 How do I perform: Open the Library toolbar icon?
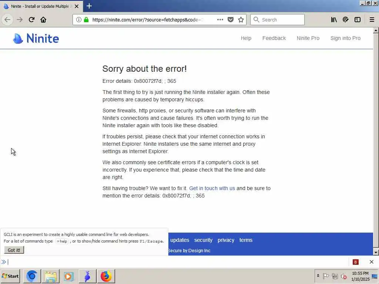pyautogui.click(x=334, y=20)
